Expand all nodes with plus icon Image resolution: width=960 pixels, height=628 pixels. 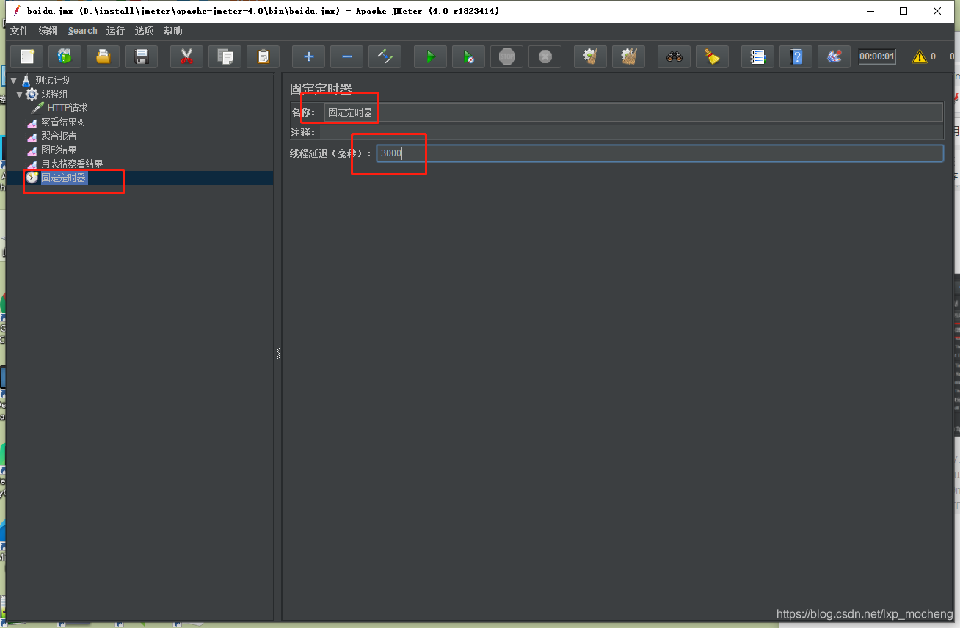click(308, 56)
